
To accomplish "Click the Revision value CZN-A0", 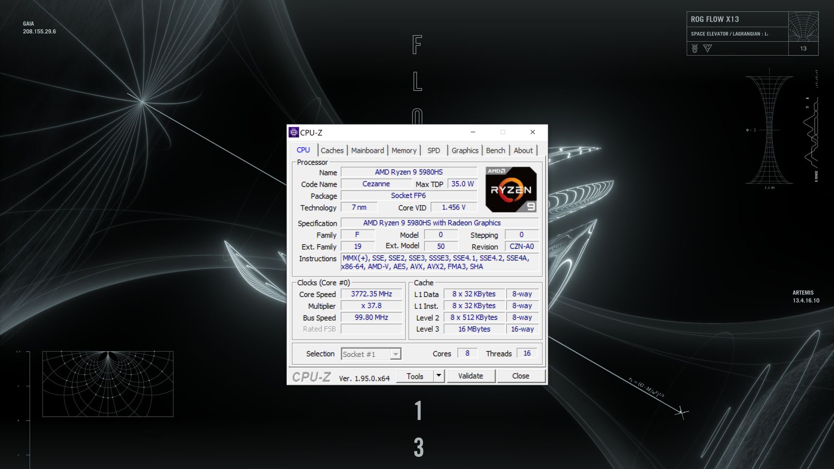I will 522,246.
